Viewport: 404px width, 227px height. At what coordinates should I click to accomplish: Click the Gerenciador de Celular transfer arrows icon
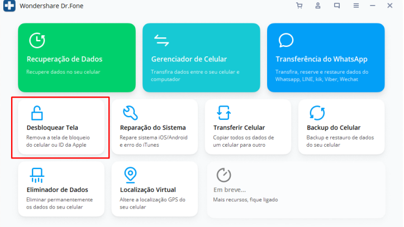161,40
